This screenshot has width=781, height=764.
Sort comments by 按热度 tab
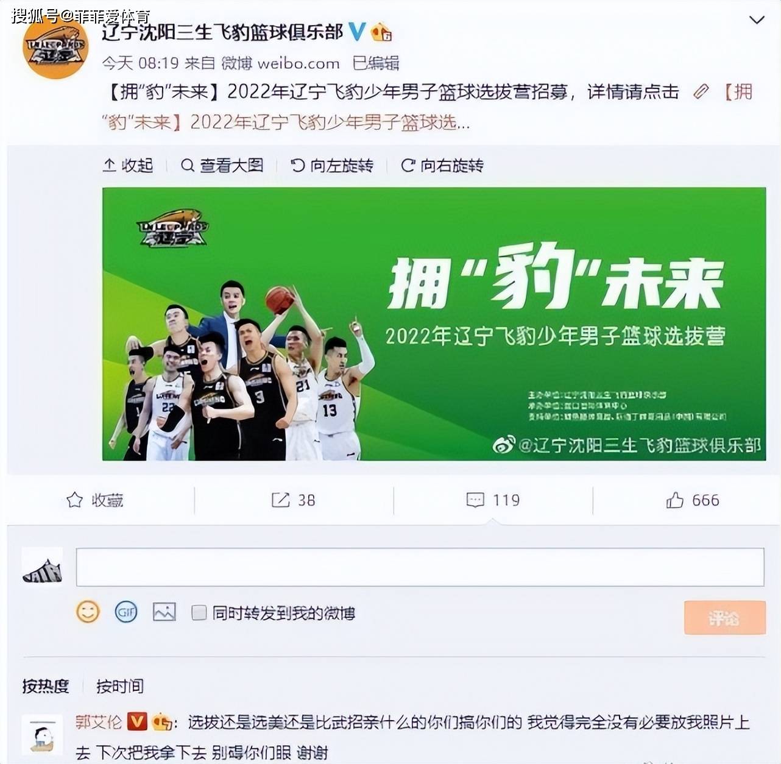[x=46, y=687]
